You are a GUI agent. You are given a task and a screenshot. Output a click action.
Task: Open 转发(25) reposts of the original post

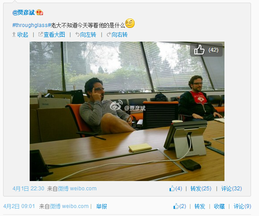[201, 189]
